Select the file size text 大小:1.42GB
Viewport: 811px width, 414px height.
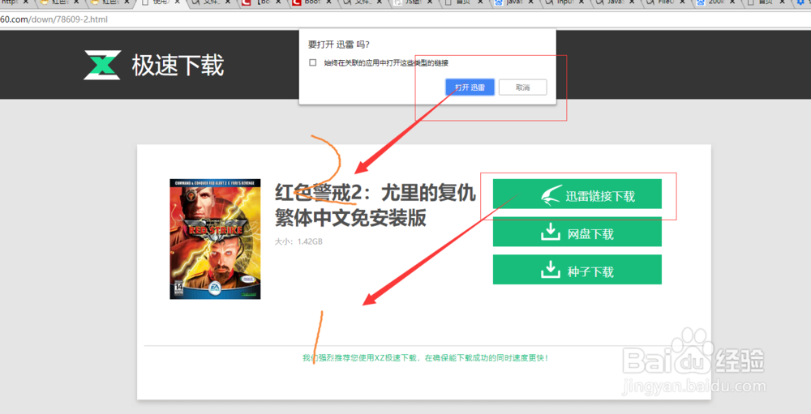coord(298,241)
